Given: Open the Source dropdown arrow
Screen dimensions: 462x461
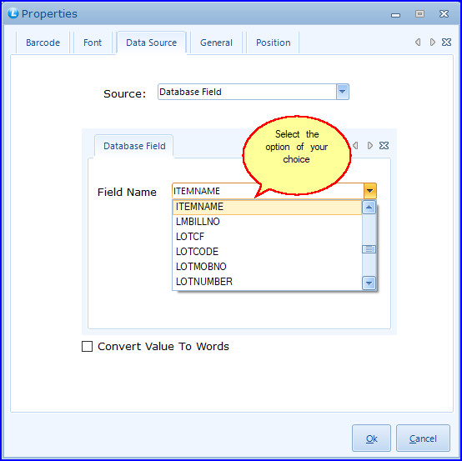Looking at the screenshot, I should pyautogui.click(x=343, y=92).
